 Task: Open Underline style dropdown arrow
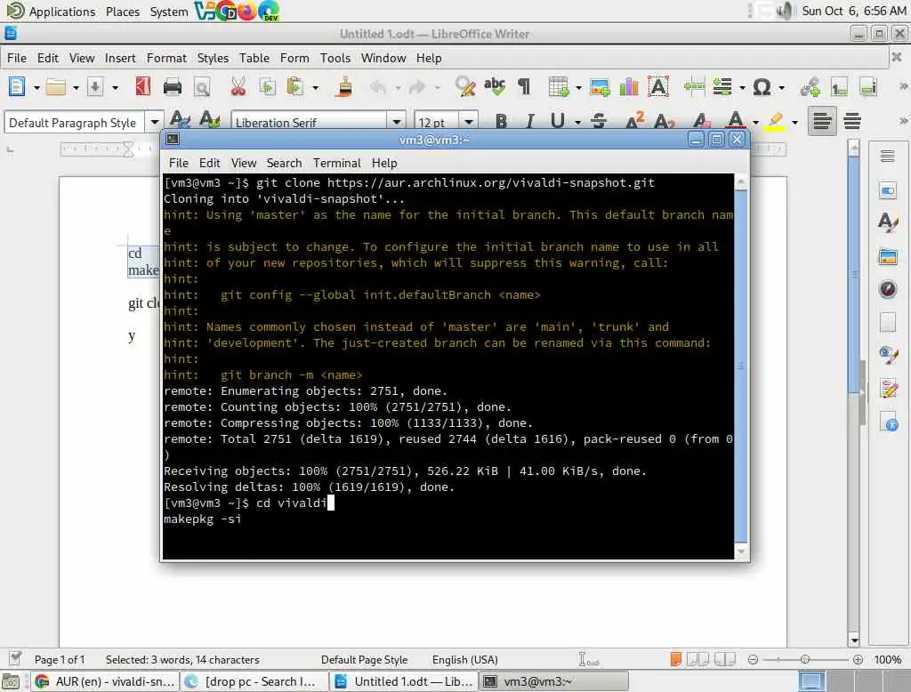[x=577, y=122]
